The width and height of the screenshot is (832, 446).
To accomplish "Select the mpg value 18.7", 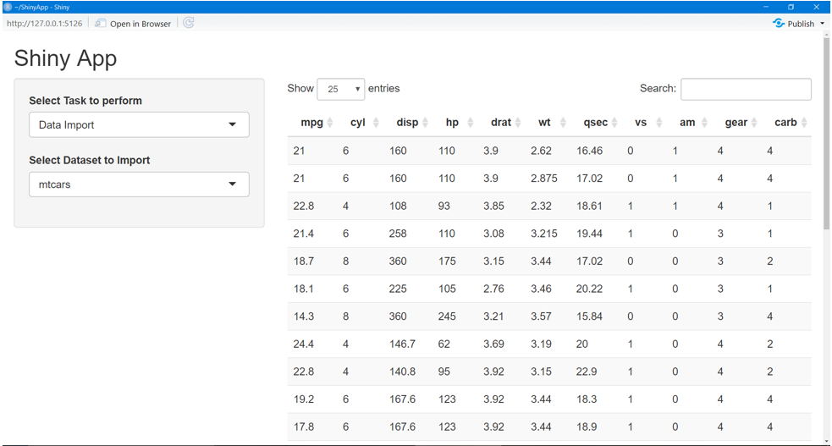I will click(304, 262).
